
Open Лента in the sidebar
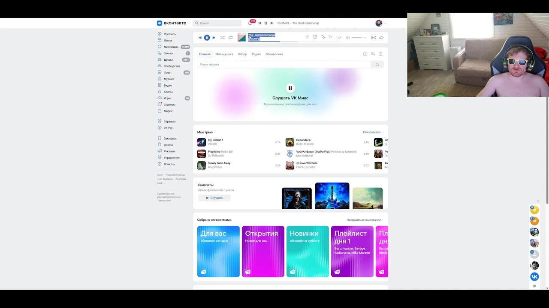tap(168, 41)
